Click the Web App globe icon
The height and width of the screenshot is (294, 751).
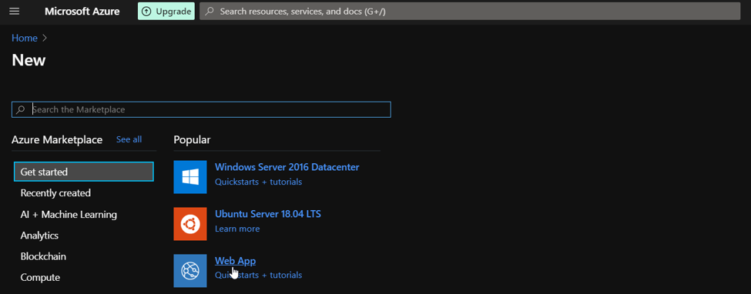[x=190, y=271]
